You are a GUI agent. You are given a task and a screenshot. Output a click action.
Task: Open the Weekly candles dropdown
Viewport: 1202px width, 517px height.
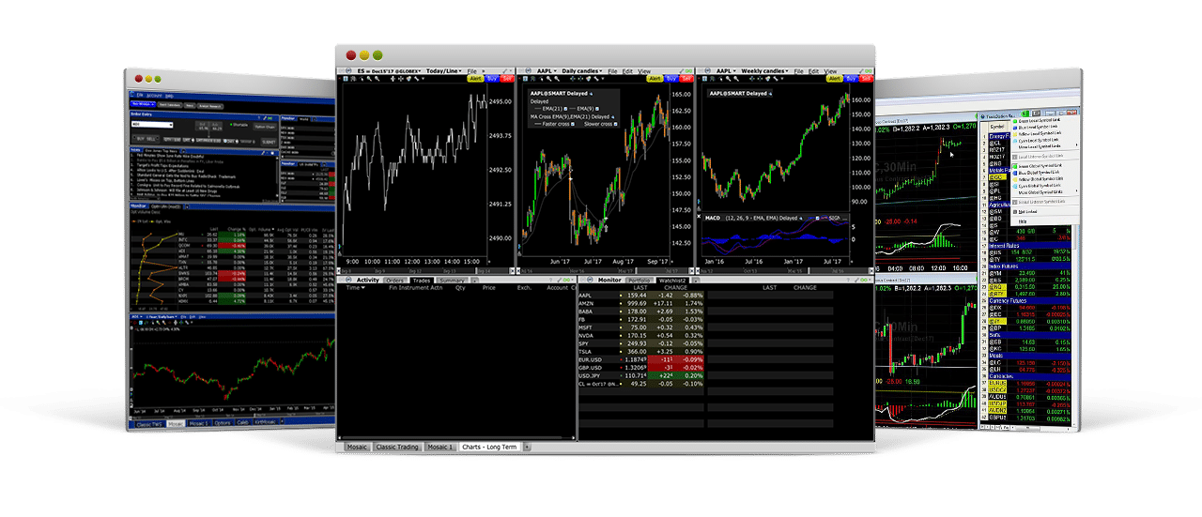pos(763,70)
